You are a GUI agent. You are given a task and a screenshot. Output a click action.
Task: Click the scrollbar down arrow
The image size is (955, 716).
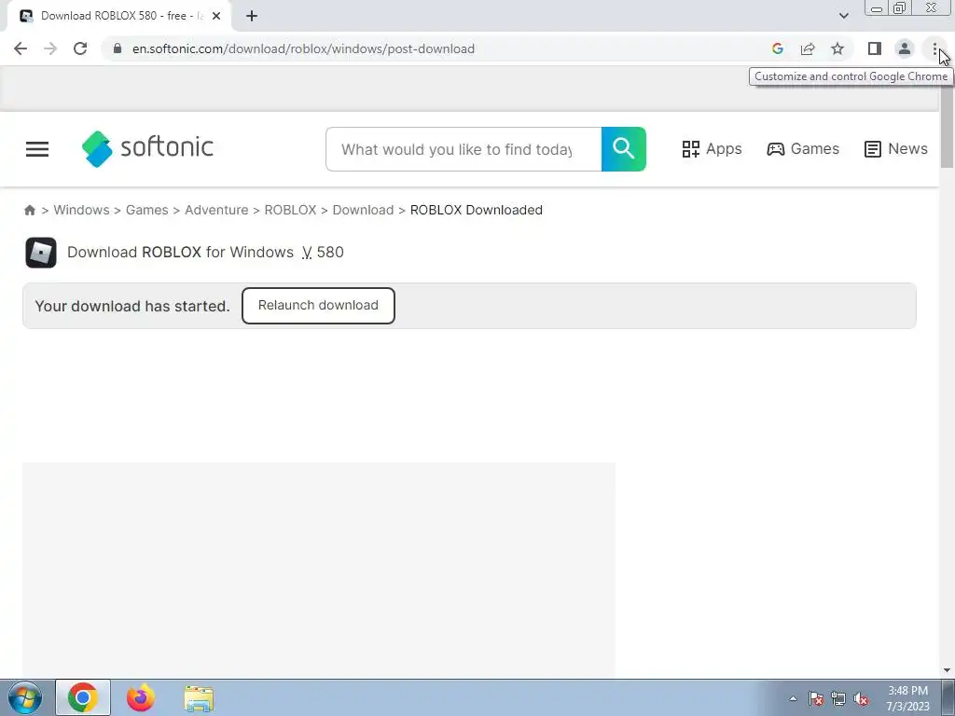[948, 670]
